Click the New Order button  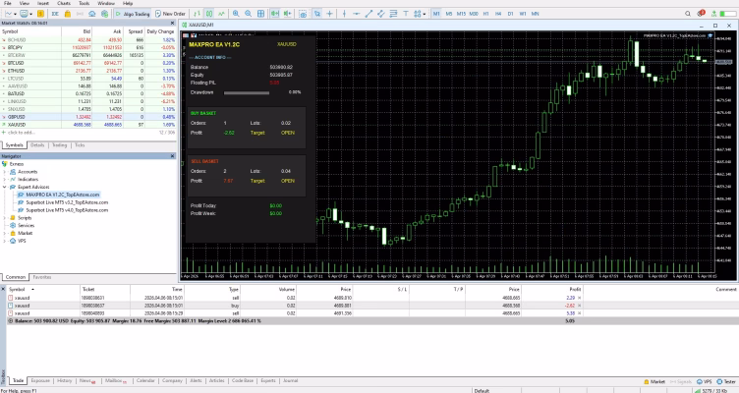173,14
